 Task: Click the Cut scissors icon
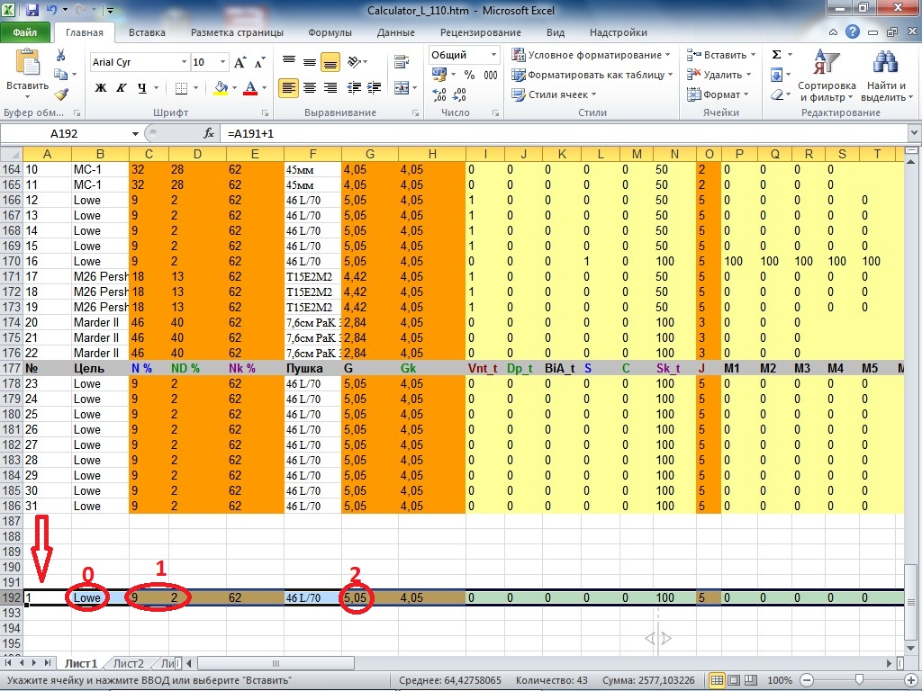click(x=60, y=56)
